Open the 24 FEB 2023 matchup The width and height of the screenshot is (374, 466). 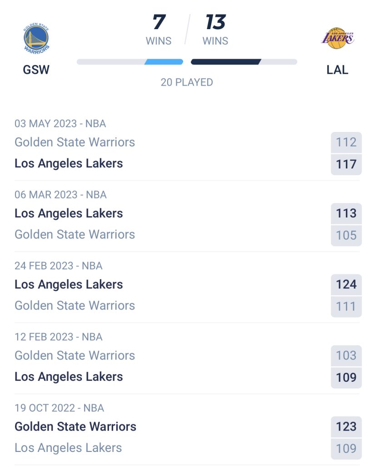pyautogui.click(x=187, y=288)
